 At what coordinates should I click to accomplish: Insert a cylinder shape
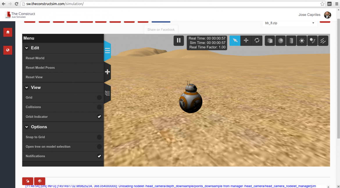point(291,41)
